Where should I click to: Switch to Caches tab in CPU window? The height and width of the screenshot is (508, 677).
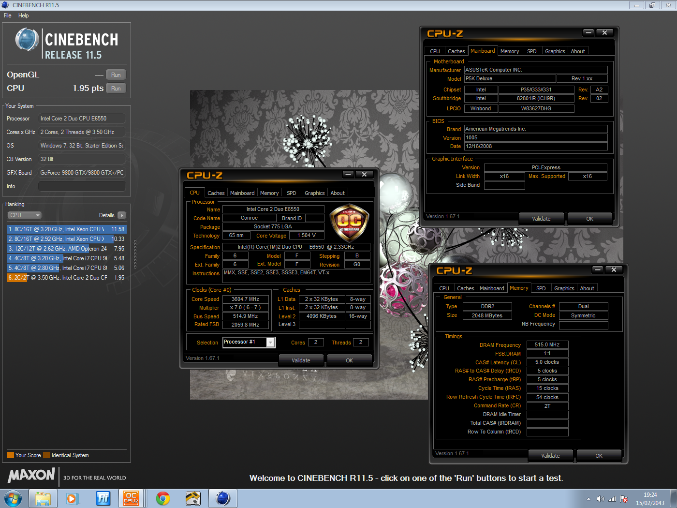click(x=216, y=193)
